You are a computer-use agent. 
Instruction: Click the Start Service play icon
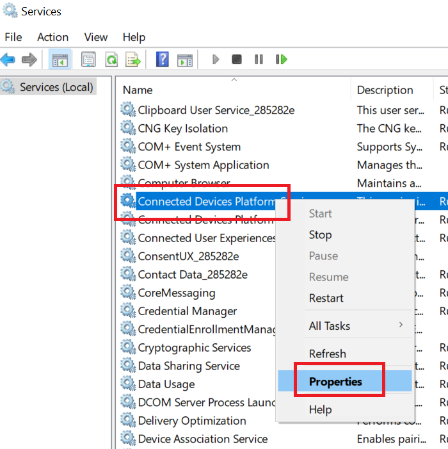pos(216,60)
